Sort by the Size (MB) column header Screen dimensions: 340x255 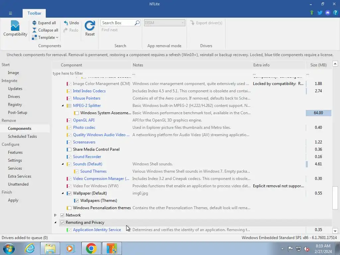click(x=318, y=65)
